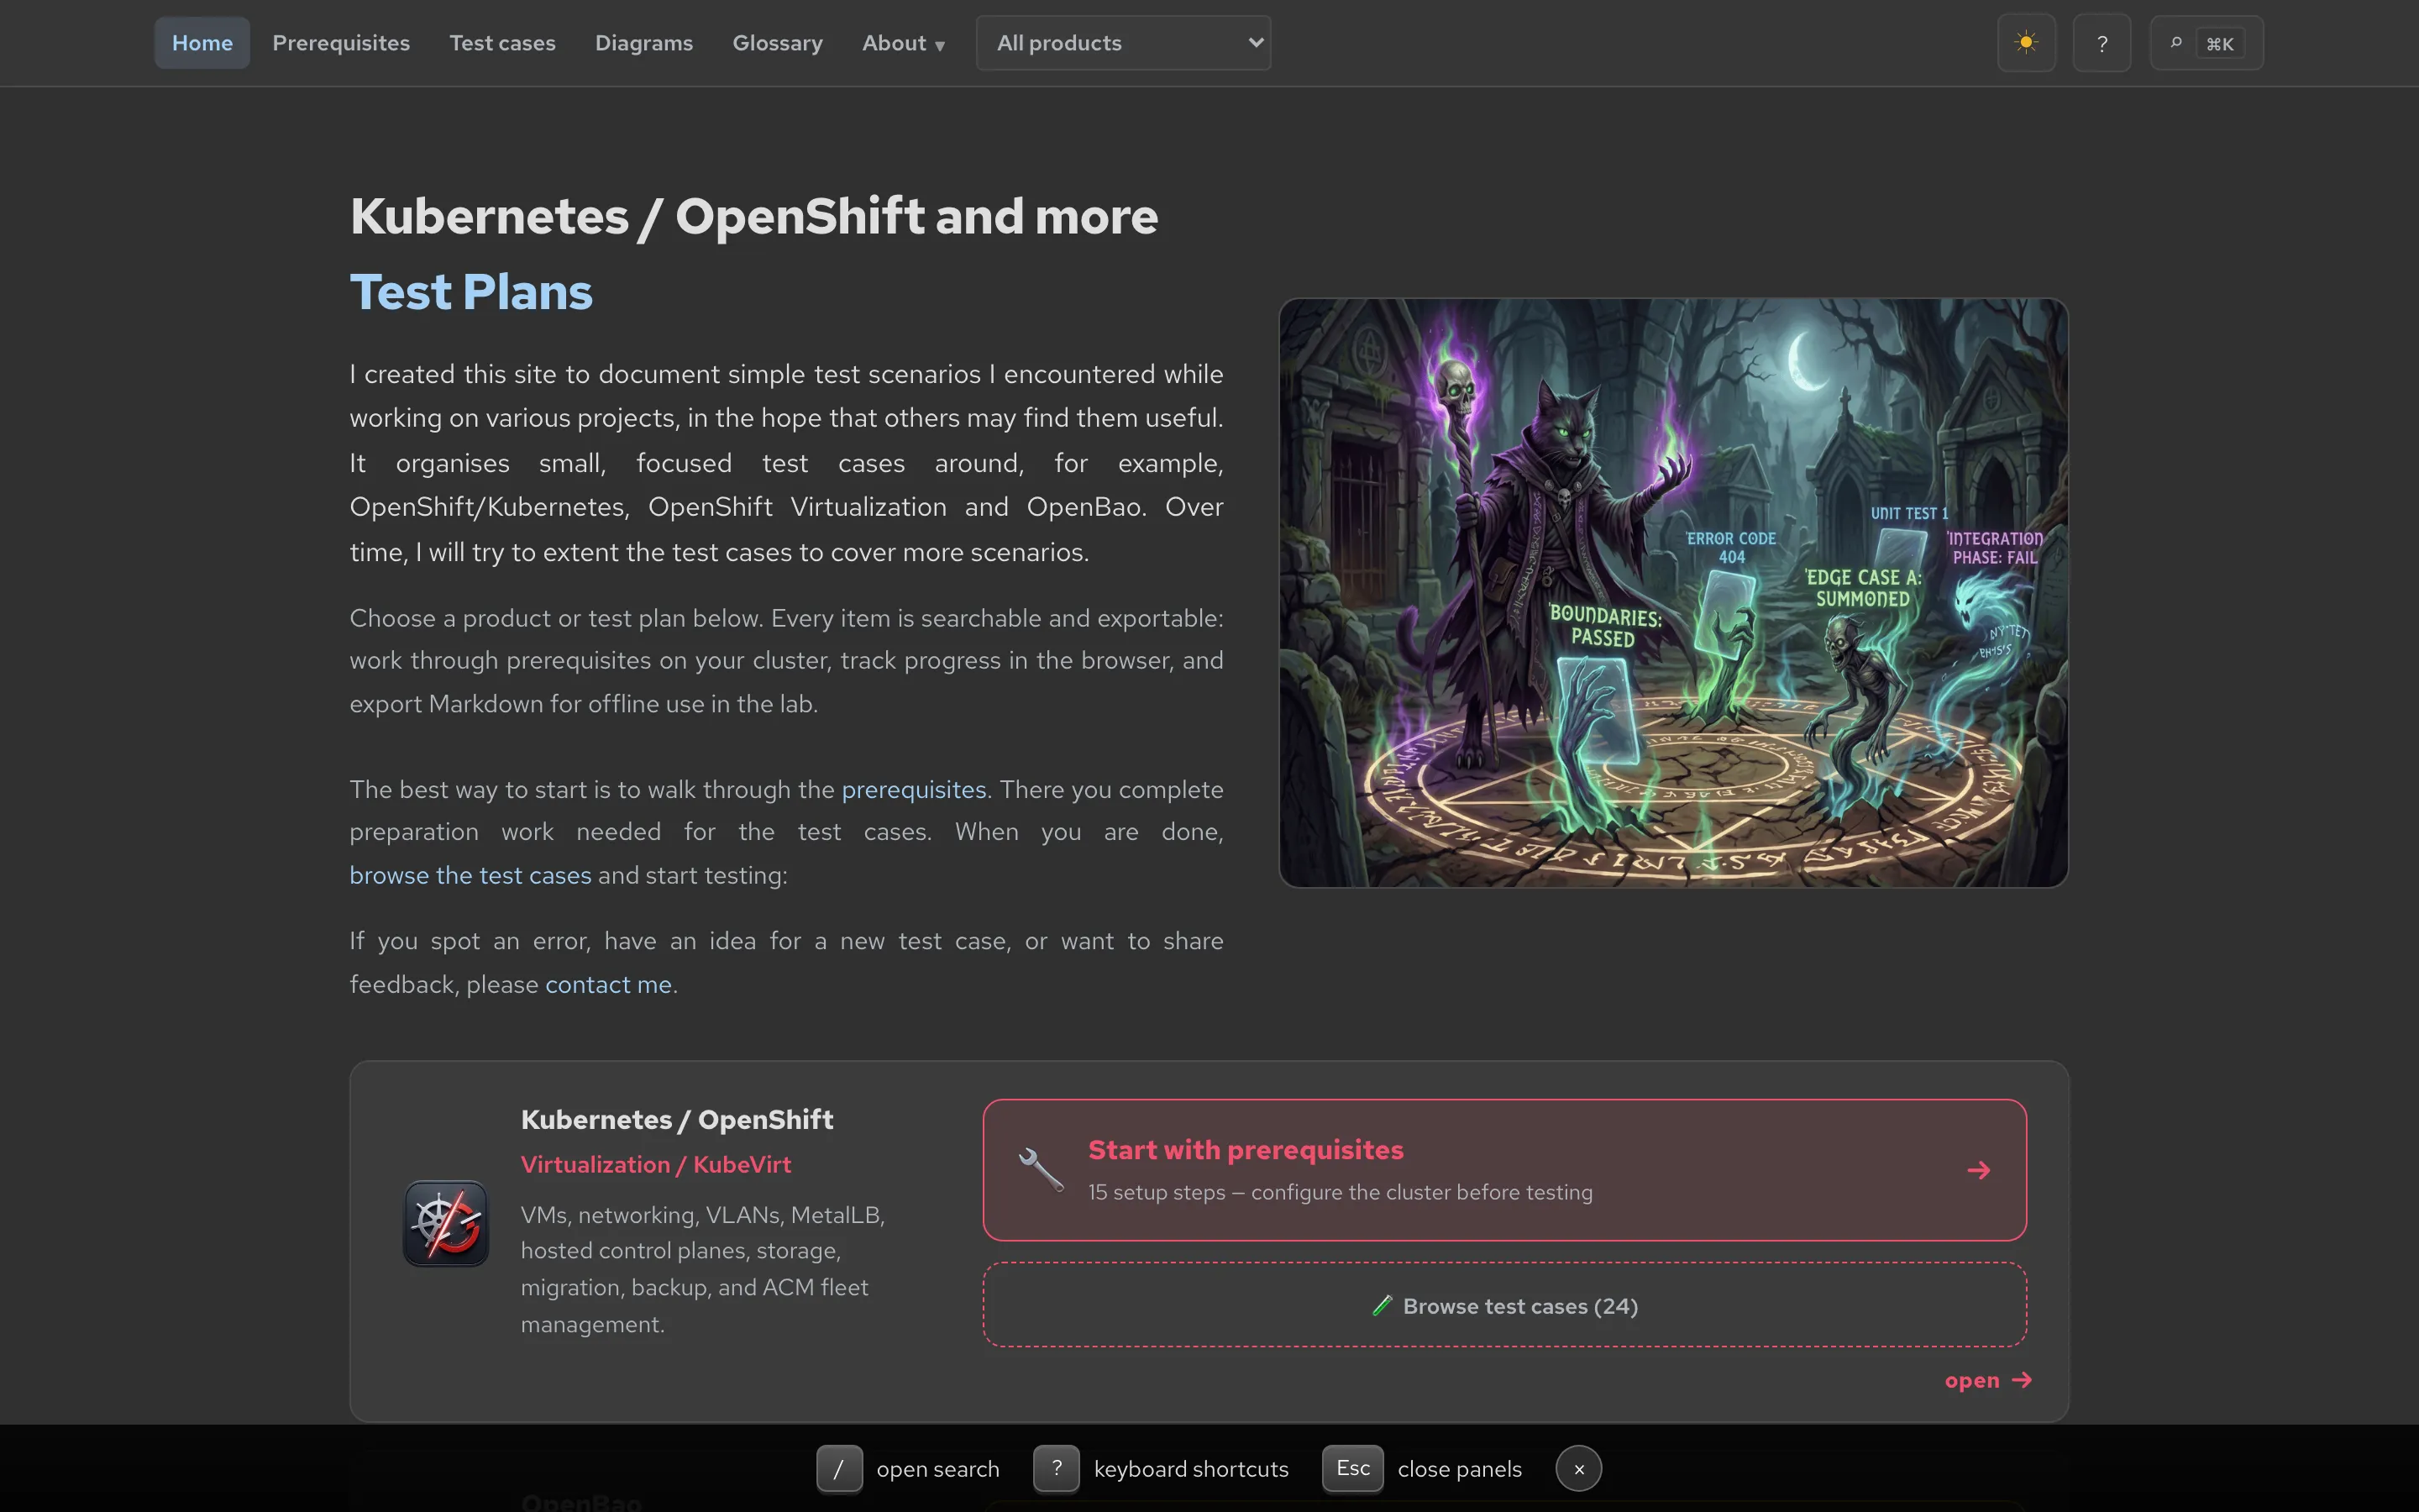Viewport: 2419px width, 1512px height.
Task: Click the slash key open search hint
Action: 838,1468
